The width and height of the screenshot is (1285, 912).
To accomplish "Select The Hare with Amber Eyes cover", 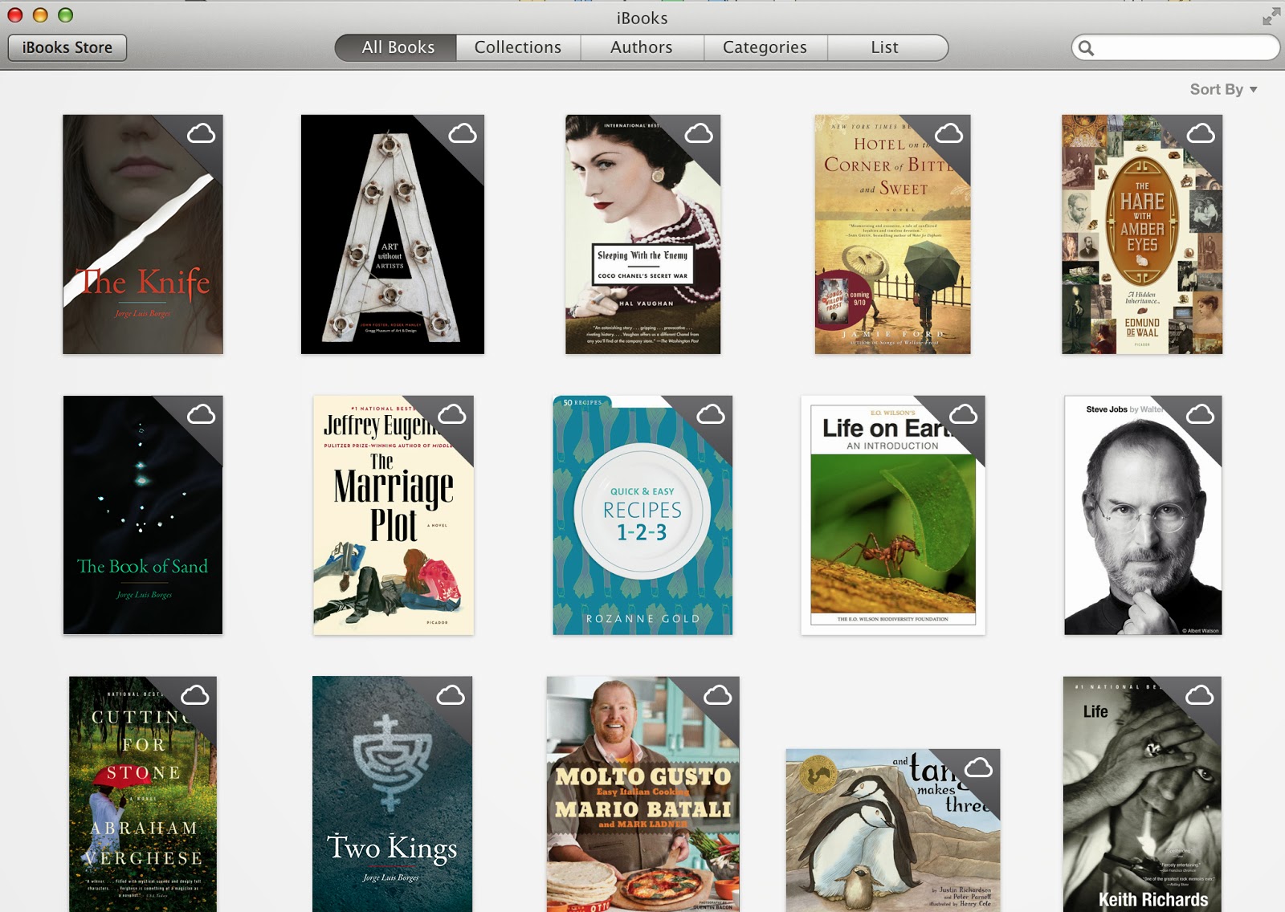I will [1142, 234].
